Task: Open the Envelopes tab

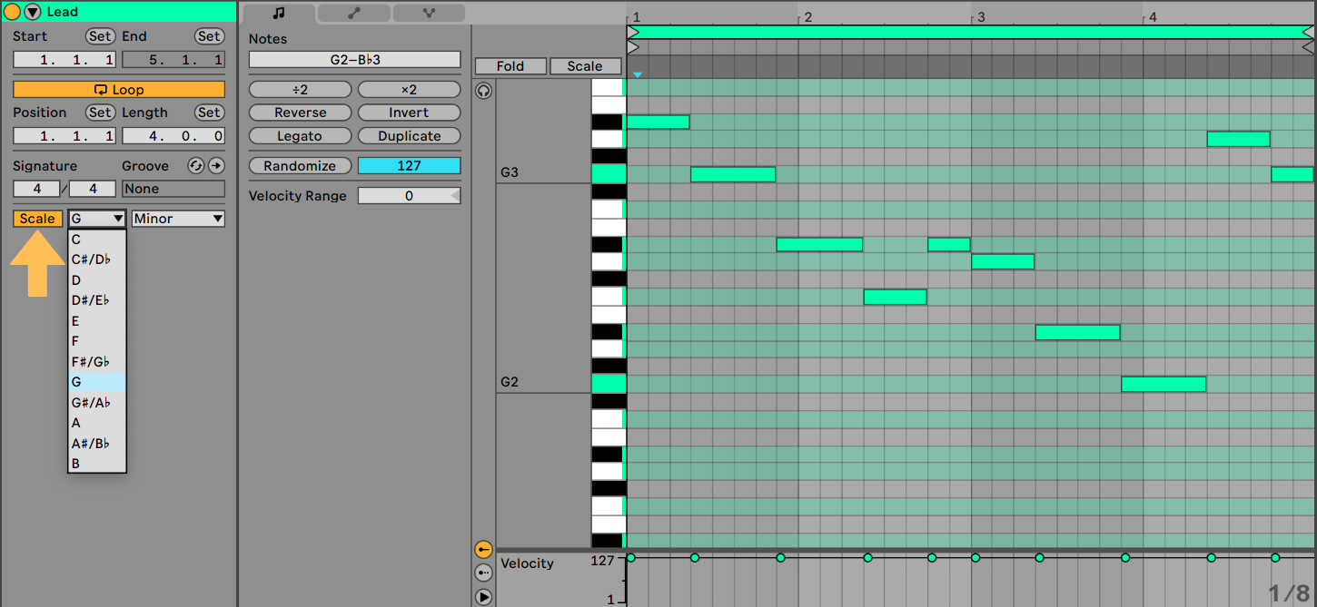Action: [x=353, y=13]
